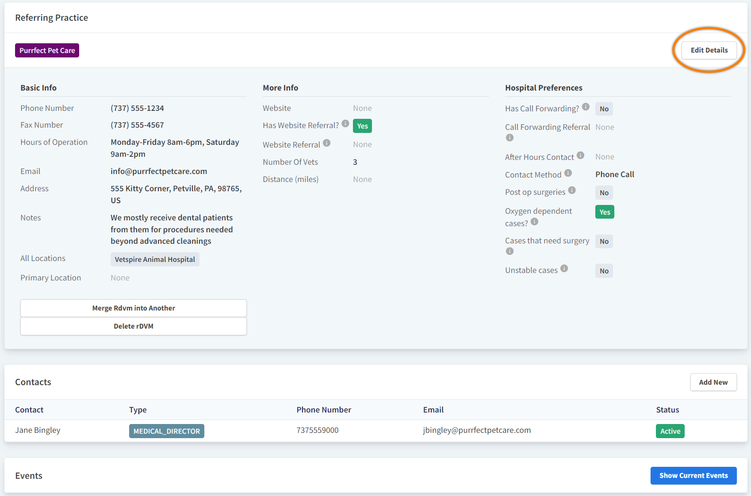Click the Post op surgeries info icon

point(572,190)
